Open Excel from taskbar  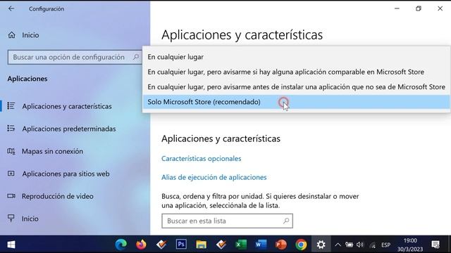point(241,245)
